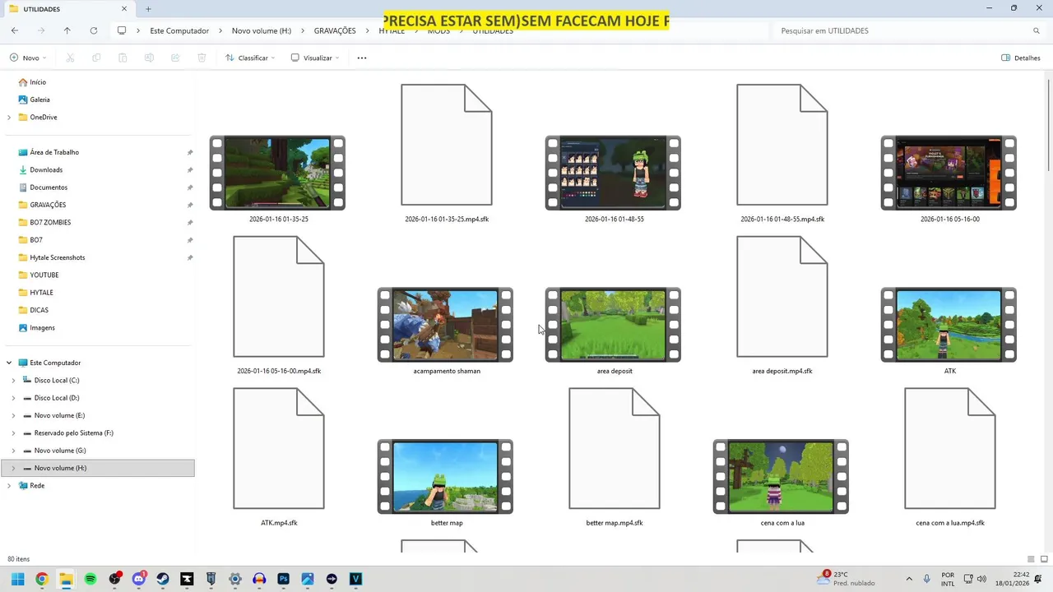Image resolution: width=1053 pixels, height=592 pixels.
Task: Open Imagens in the sidebar
Action: tap(42, 327)
